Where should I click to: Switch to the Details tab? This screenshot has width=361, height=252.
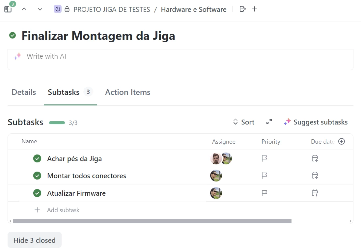pyautogui.click(x=24, y=92)
